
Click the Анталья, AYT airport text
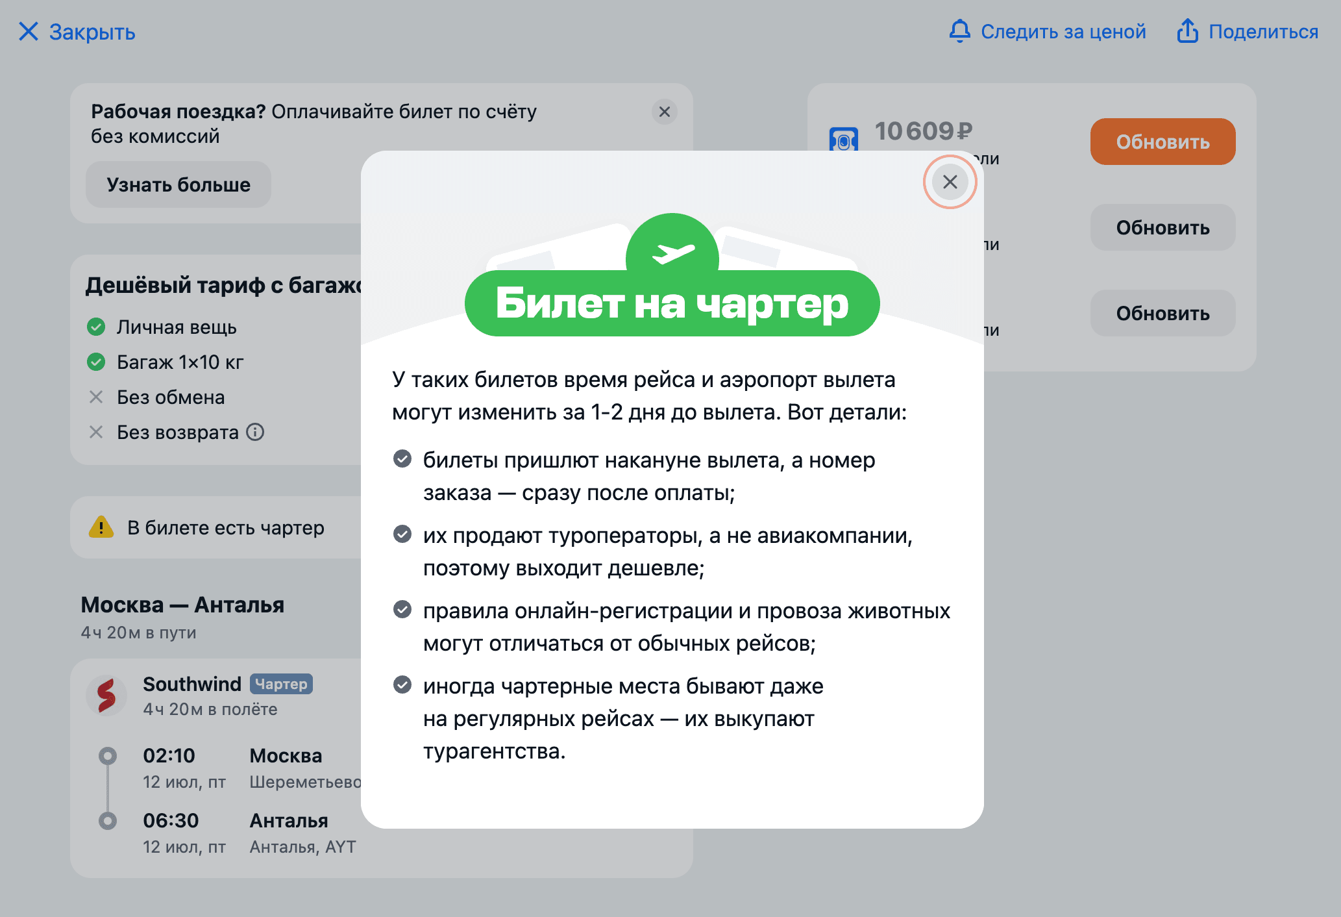click(x=303, y=847)
